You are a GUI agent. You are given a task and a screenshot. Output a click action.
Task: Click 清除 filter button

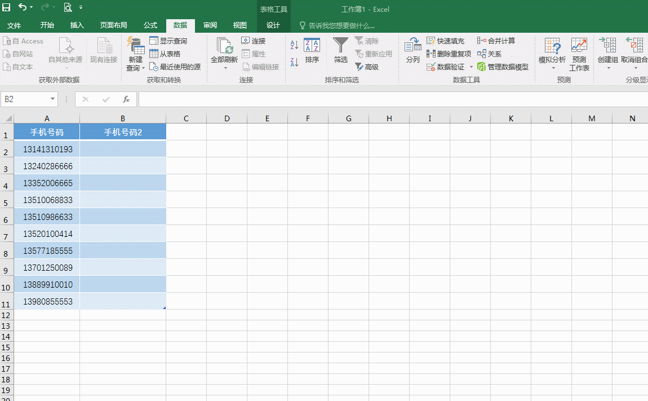[x=367, y=41]
